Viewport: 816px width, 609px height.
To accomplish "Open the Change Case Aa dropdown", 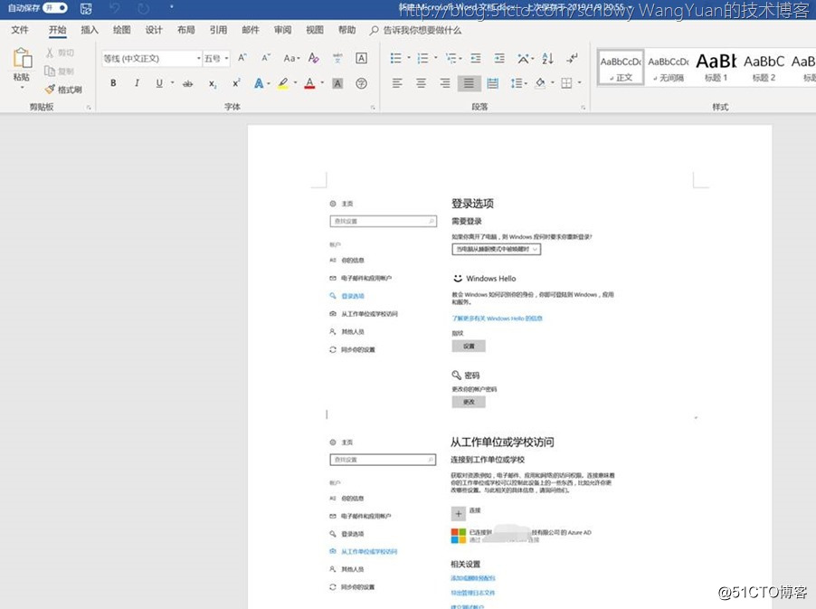I will point(291,58).
